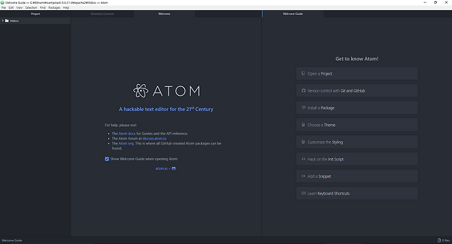Image resolution: width=452 pixels, height=244 pixels.
Task: Open the Packages menu
Action: coord(54,8)
